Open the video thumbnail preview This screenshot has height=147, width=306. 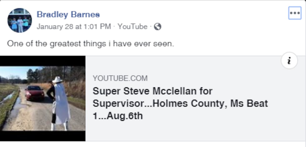click(x=43, y=98)
